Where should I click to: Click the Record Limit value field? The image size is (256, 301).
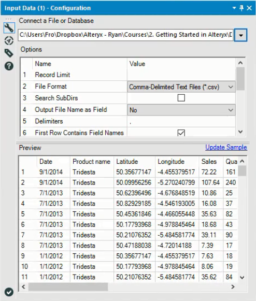coord(181,75)
